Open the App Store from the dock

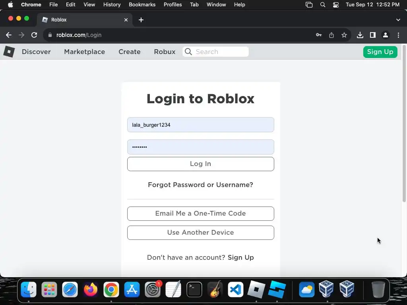[x=132, y=290]
